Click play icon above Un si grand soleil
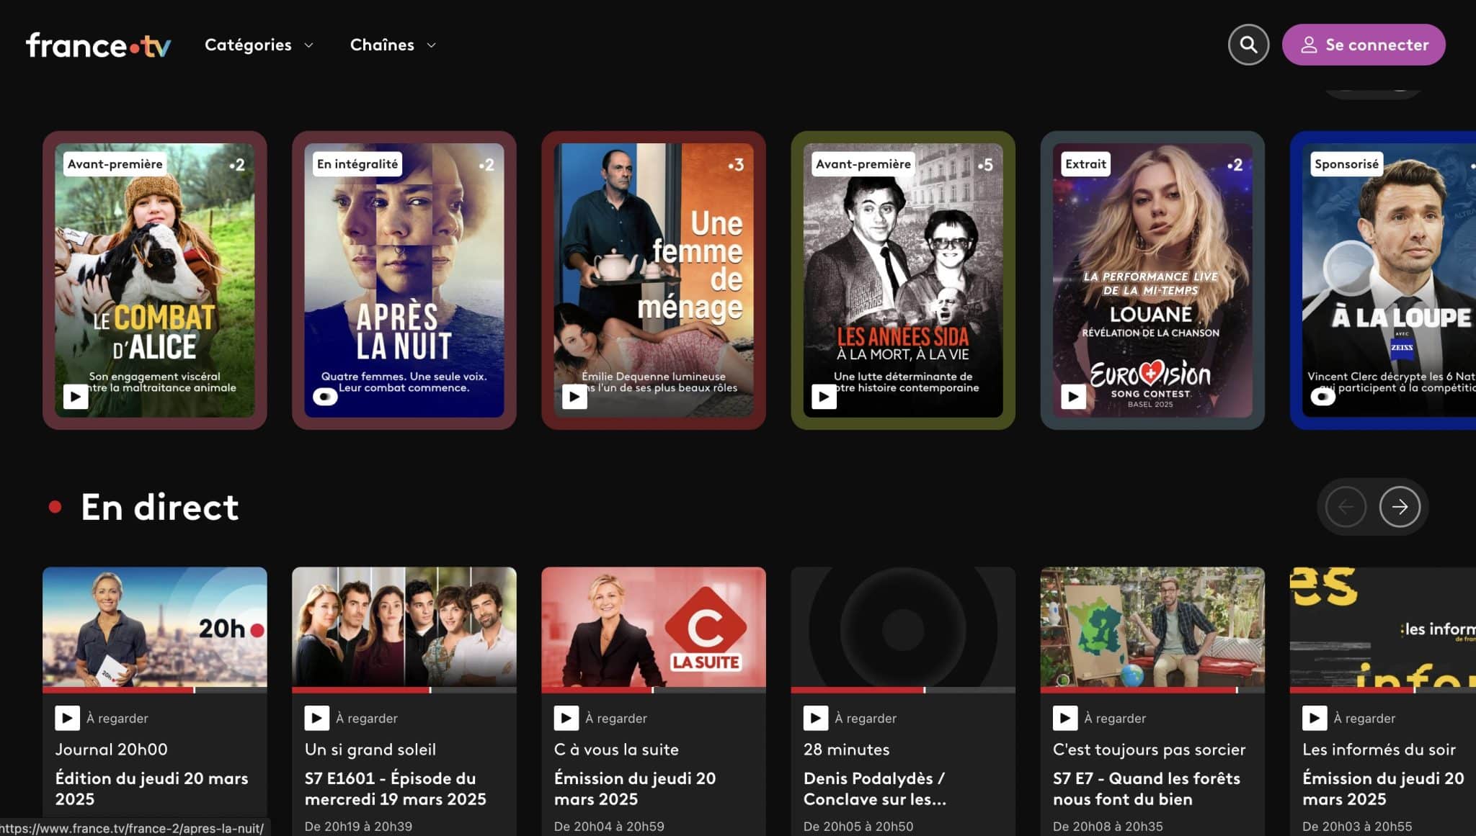 (x=316, y=718)
